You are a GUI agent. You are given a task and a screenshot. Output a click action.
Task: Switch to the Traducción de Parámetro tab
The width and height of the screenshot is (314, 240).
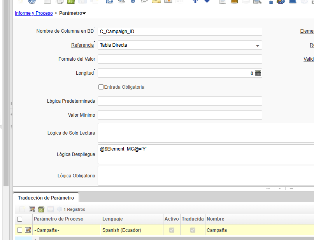coord(46,198)
